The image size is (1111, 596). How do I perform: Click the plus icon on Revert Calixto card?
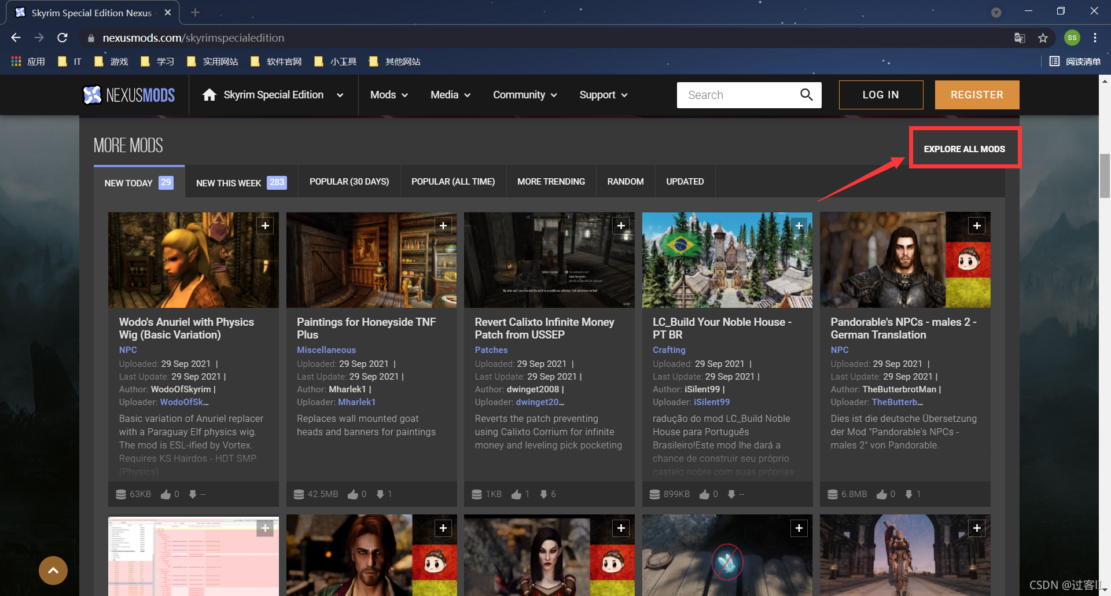point(621,226)
